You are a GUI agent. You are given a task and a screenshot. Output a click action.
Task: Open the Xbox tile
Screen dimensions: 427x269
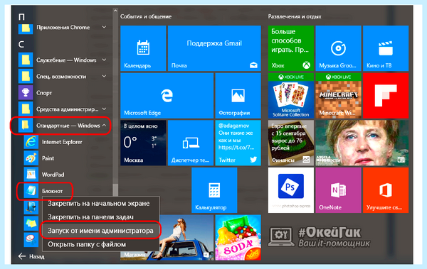291,48
